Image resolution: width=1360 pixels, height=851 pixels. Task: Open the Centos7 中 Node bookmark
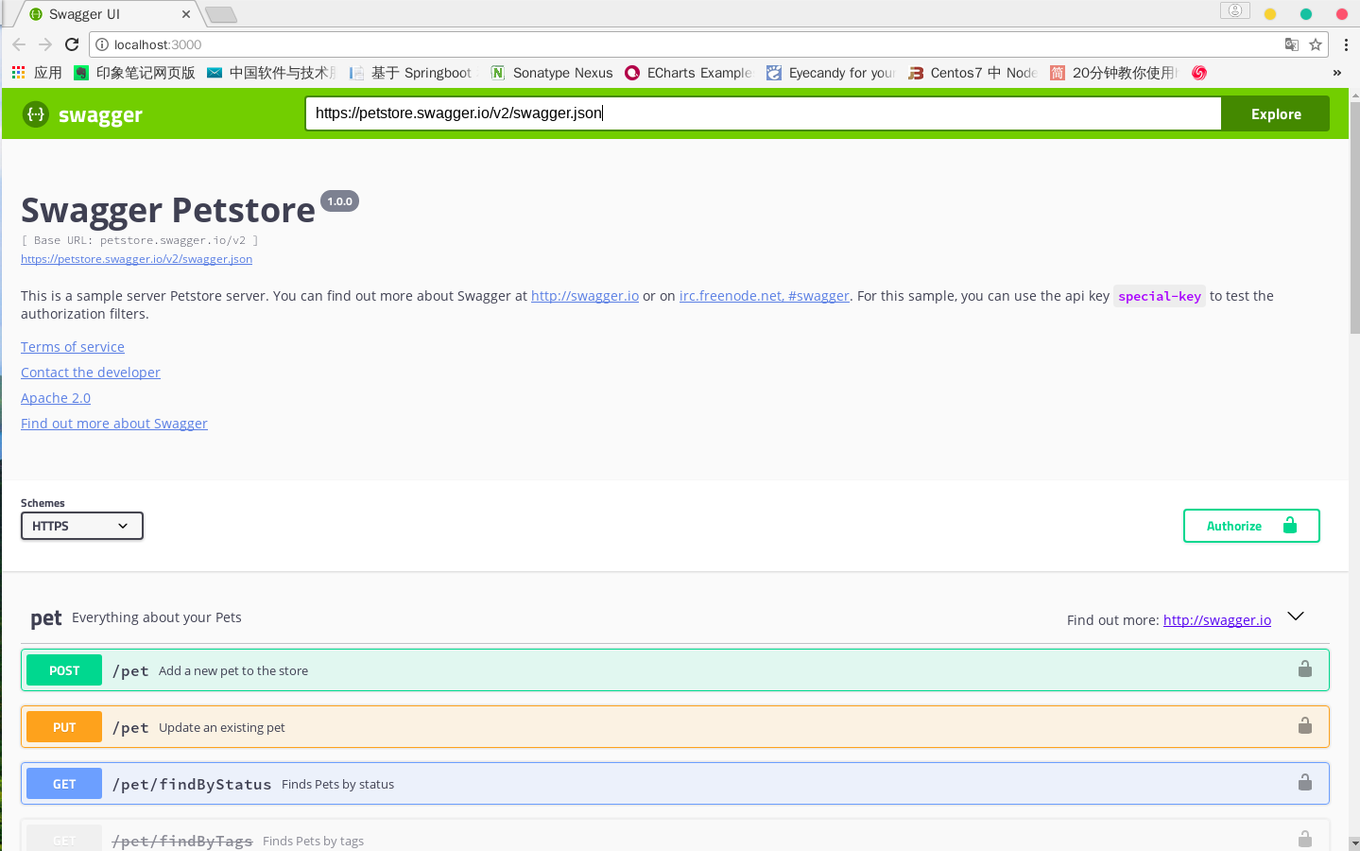point(973,73)
